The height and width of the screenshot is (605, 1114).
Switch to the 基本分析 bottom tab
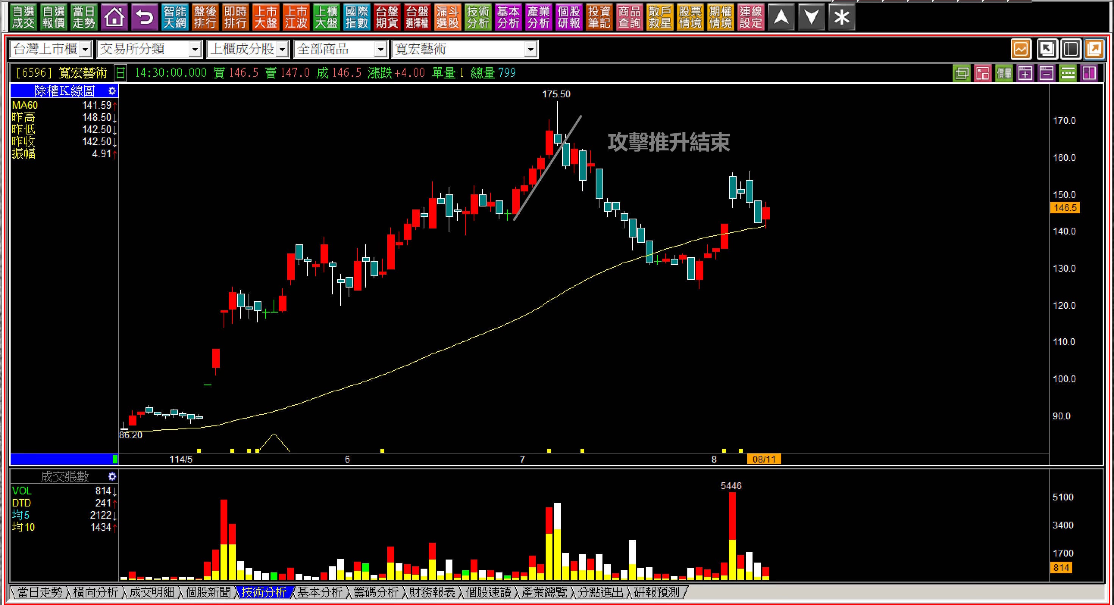[319, 592]
